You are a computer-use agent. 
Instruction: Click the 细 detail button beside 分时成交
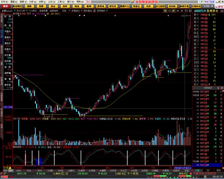pos(222,88)
